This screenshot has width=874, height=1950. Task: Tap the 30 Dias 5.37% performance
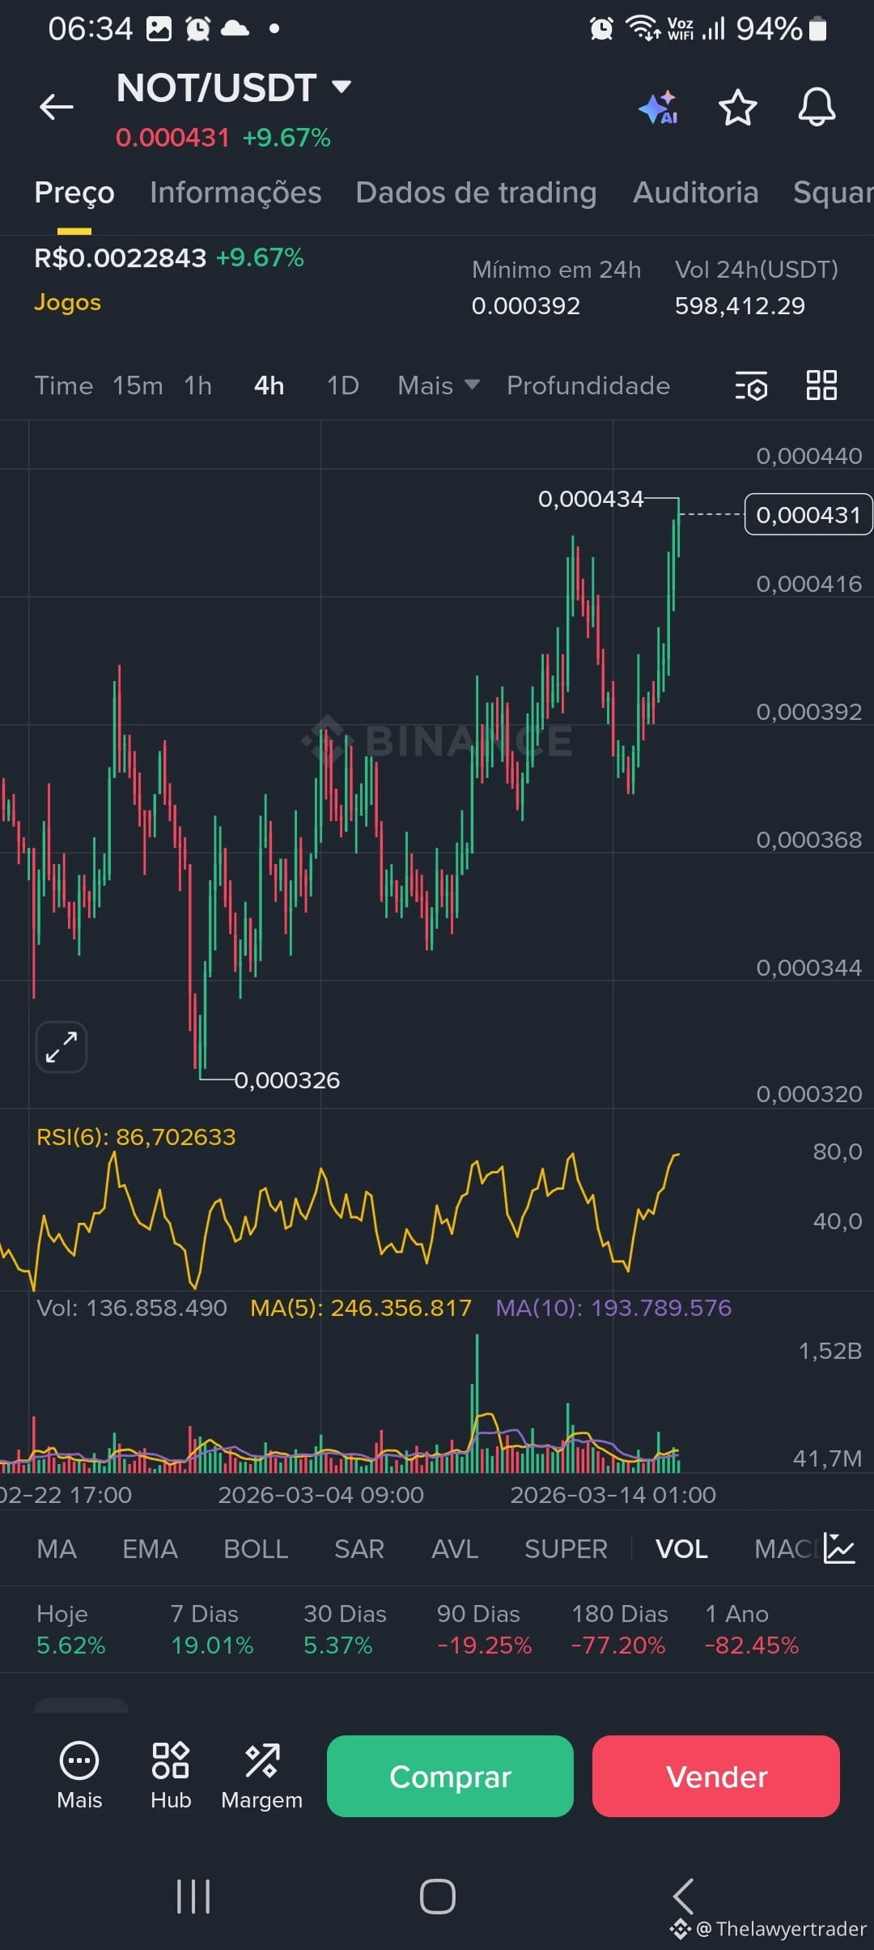click(345, 1629)
